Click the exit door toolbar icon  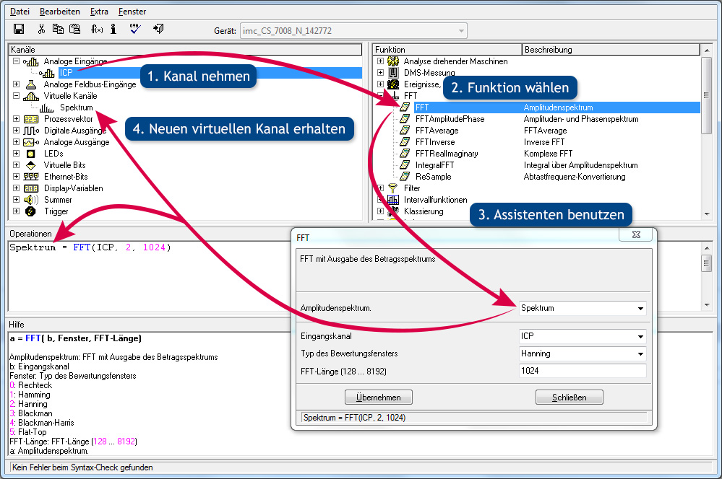coord(158,30)
